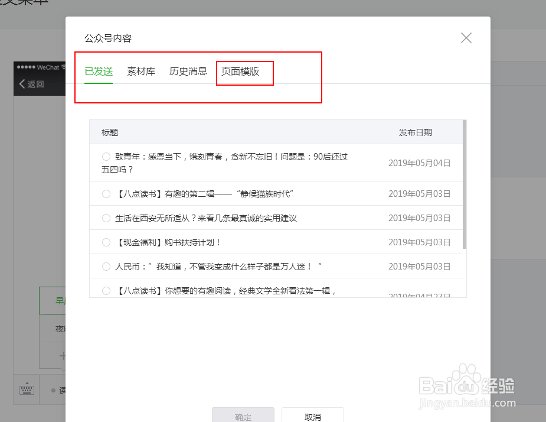Viewport: 546px width, 422px height.
Task: Open the 页面模版 tab
Action: (x=244, y=70)
